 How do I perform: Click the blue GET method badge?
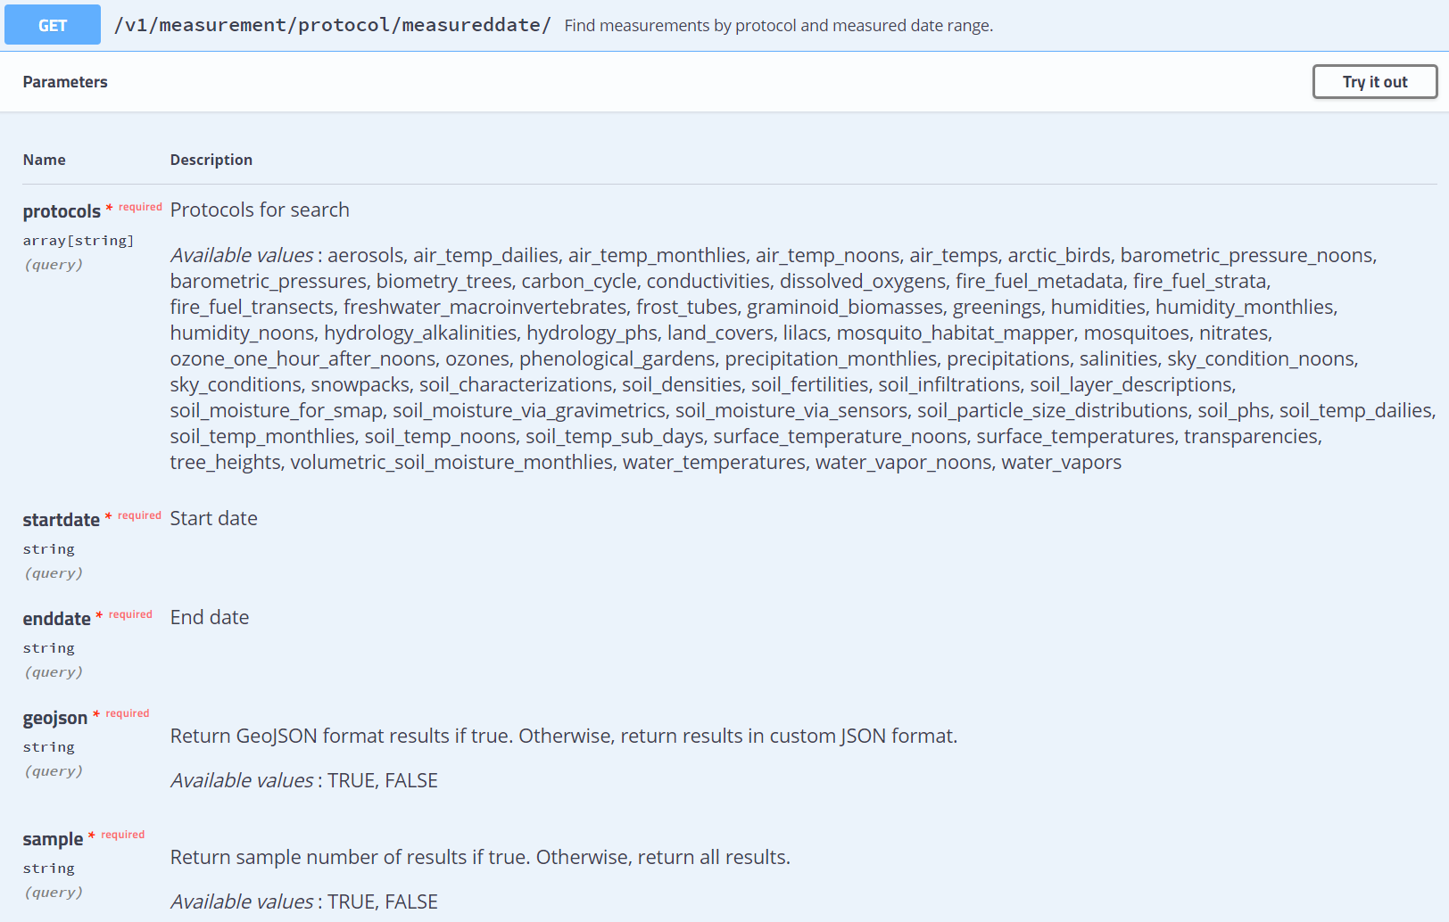(53, 26)
